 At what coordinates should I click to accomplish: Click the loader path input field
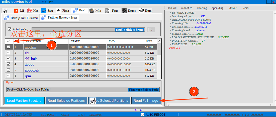[88, 29]
